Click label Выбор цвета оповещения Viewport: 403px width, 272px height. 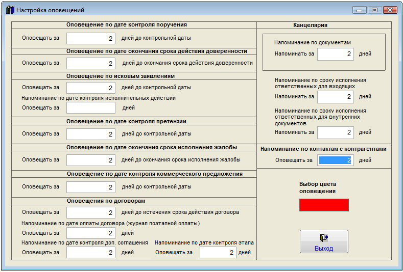[318, 187]
